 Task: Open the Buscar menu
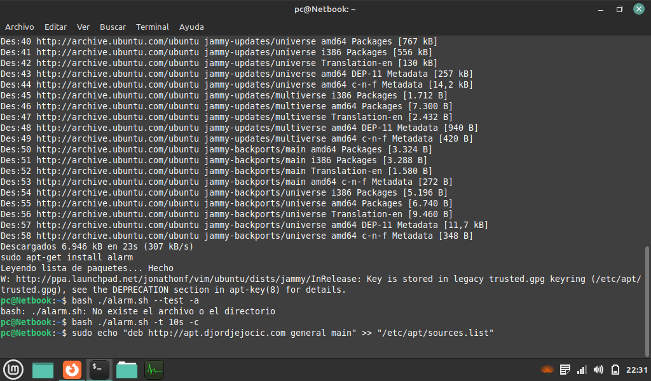pos(113,27)
